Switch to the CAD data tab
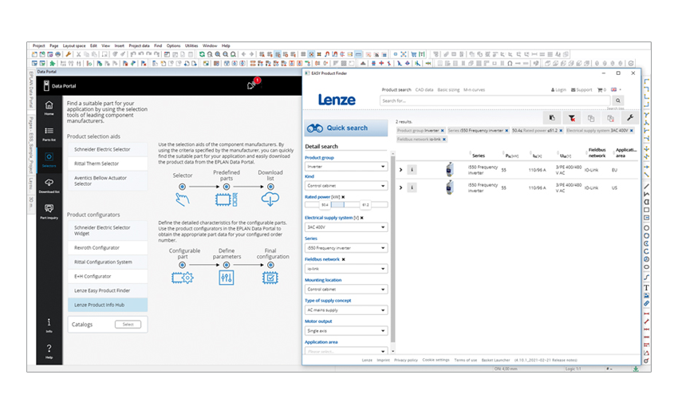The height and width of the screenshot is (414, 678). (424, 89)
